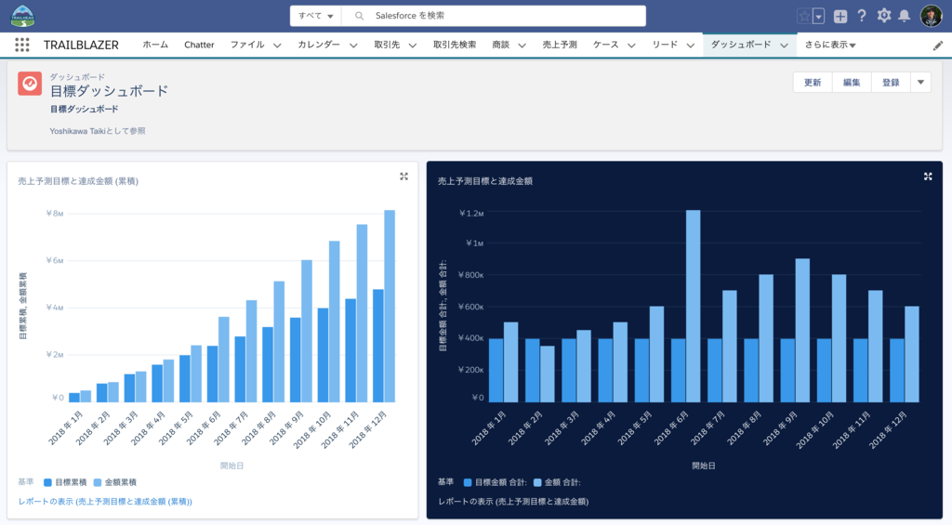Image resolution: width=952 pixels, height=525 pixels.
Task: Open the ファイル tab
Action: pos(247,45)
